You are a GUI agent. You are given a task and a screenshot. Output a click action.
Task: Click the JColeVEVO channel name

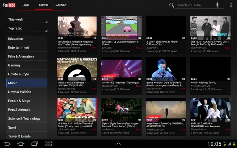pyautogui.click(x=152, y=48)
